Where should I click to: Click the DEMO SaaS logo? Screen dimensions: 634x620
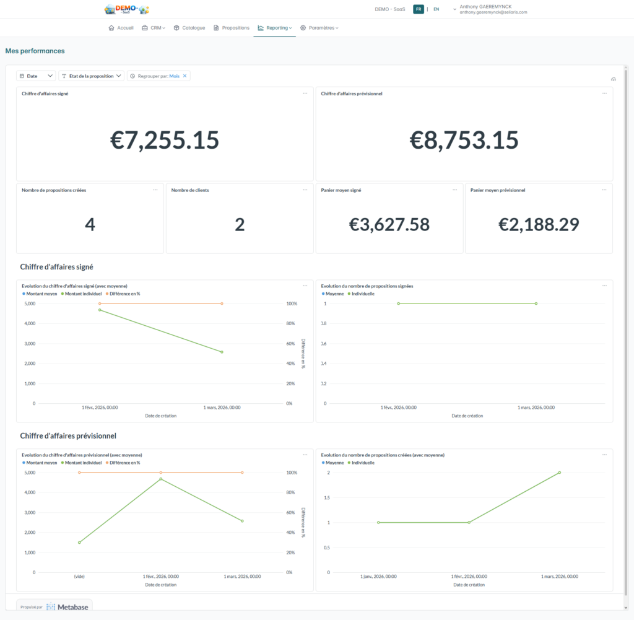[x=127, y=9]
